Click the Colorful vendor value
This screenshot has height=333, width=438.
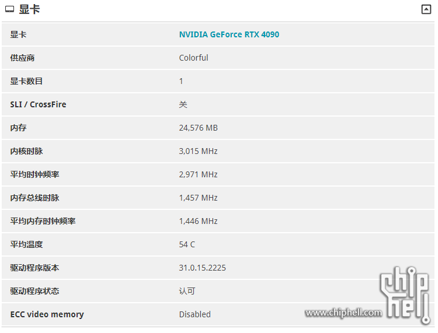click(x=193, y=58)
